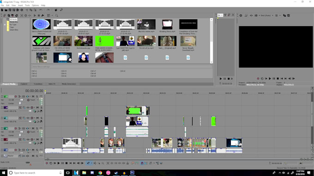Adjust the top audio track Vol slider
This screenshot has width=314, height=176.
tap(21, 100)
